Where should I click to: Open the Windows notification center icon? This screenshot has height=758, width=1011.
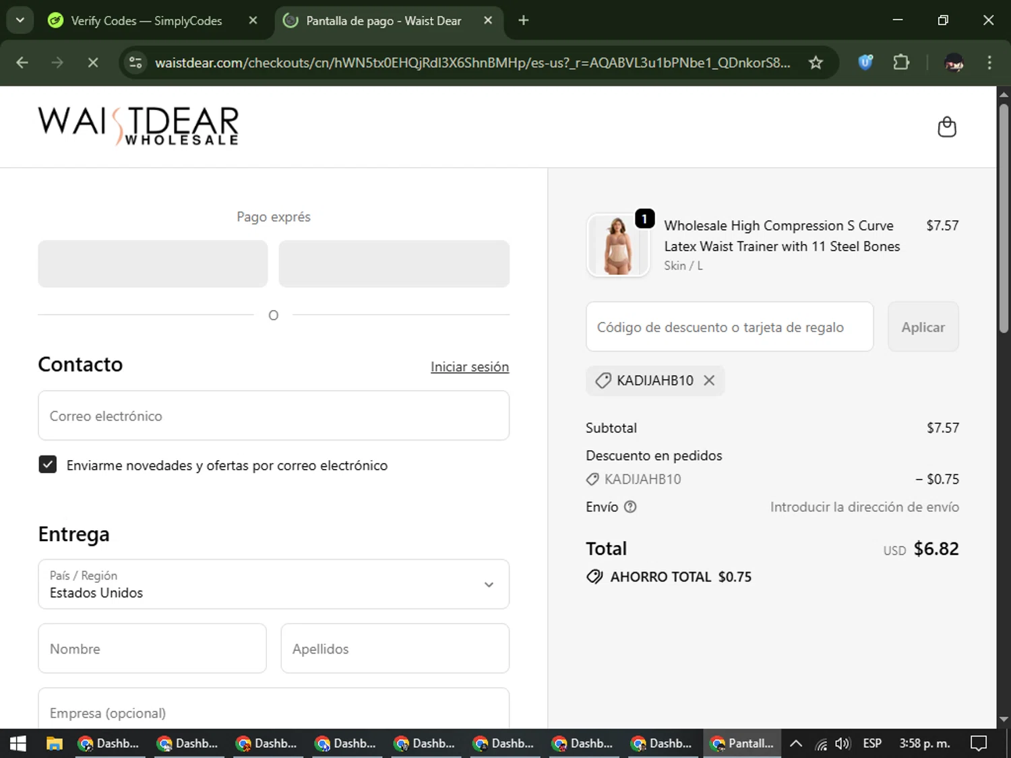click(978, 743)
